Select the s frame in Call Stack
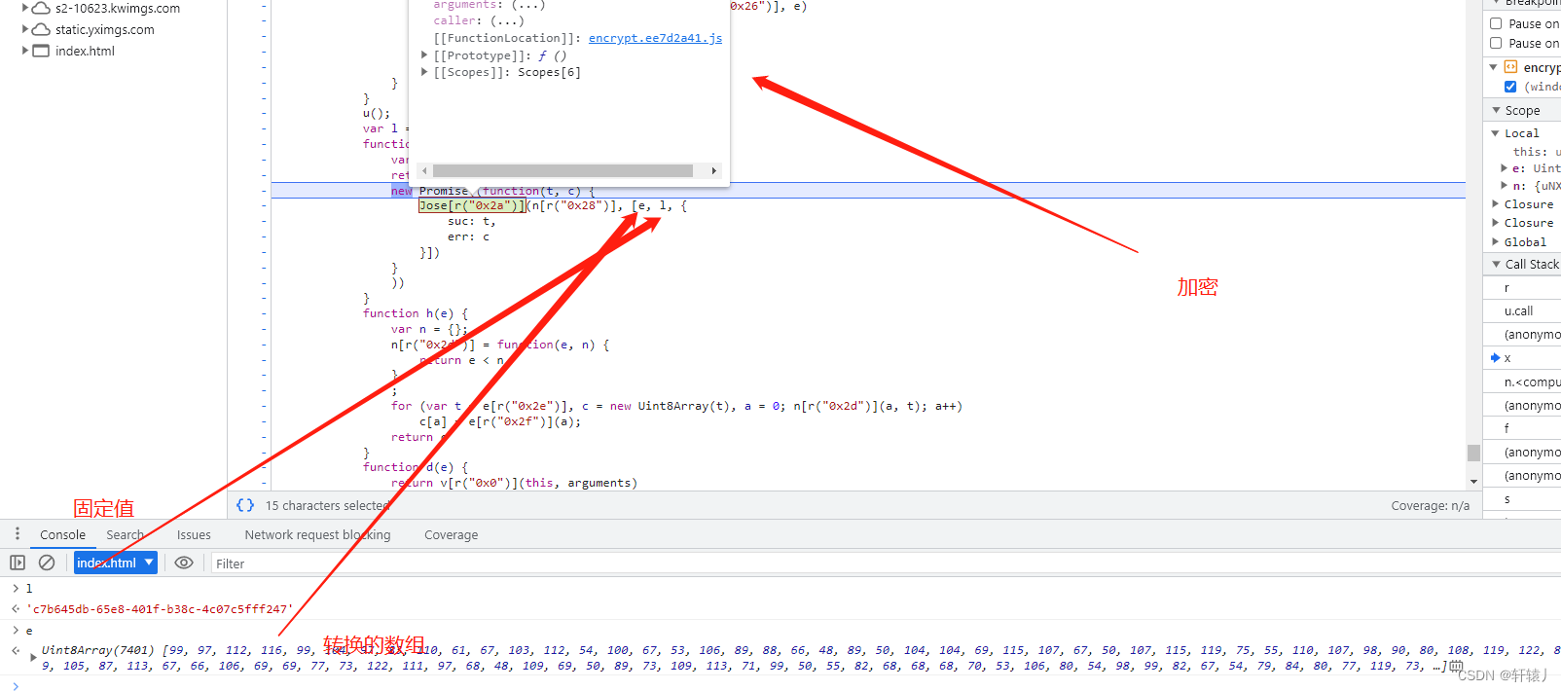Screen dimensions: 1561x691 click(1523, 499)
